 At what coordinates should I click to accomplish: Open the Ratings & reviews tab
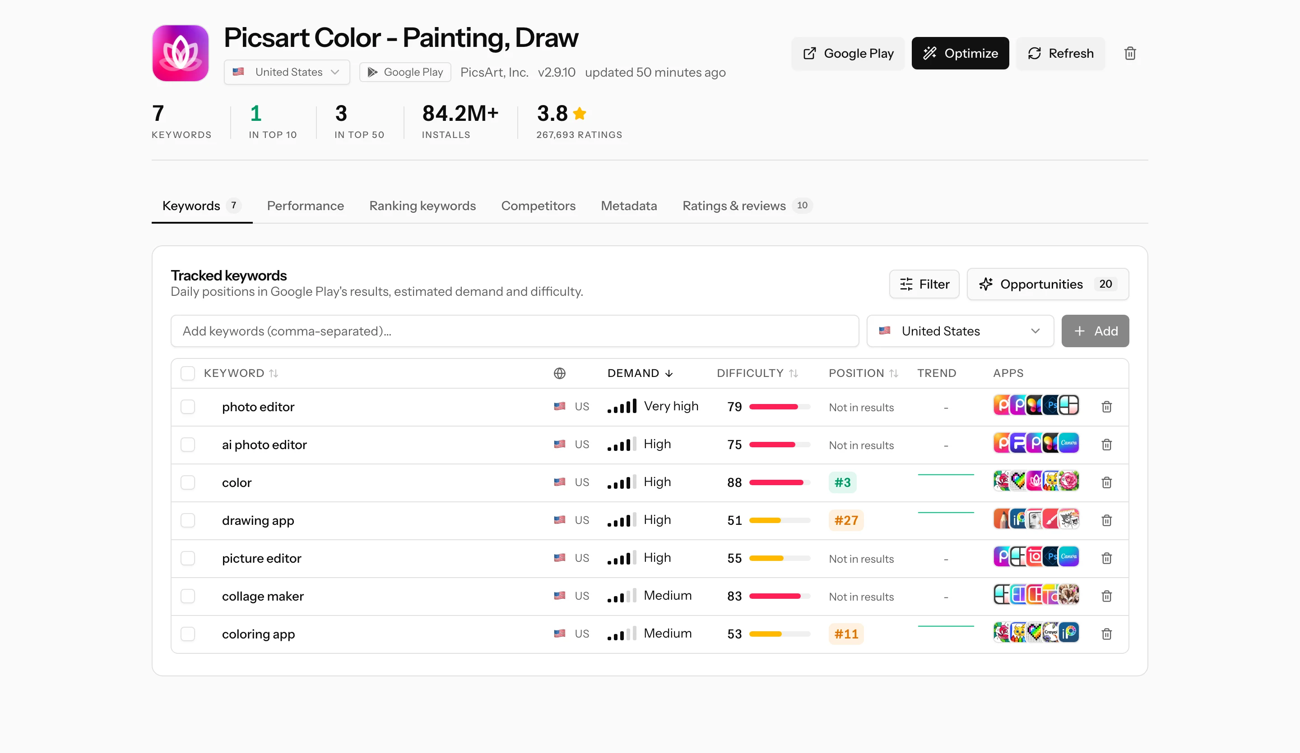point(747,206)
